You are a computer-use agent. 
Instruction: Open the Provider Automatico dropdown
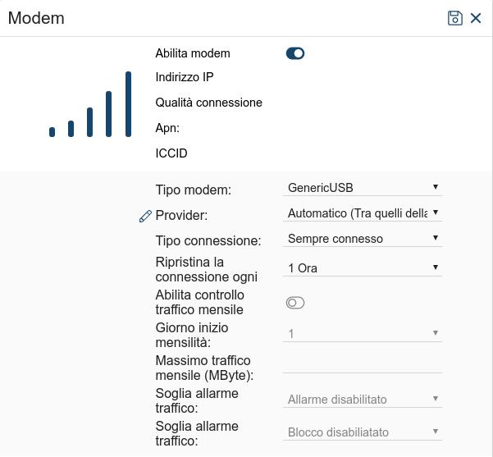[363, 213]
